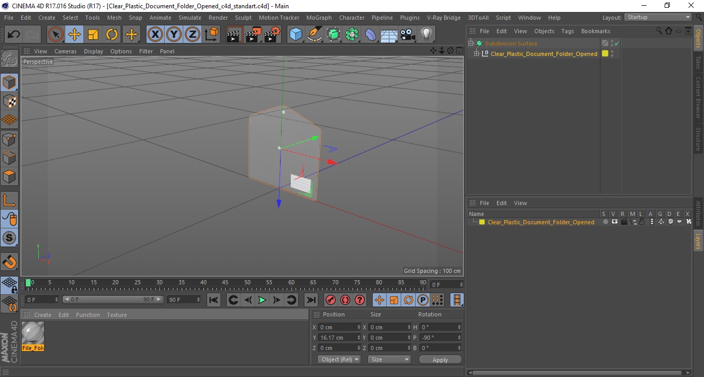Toggle layer visibility eye for Clear_Plastic_Document_Folder_Opened
The height and width of the screenshot is (377, 704).
(614, 222)
